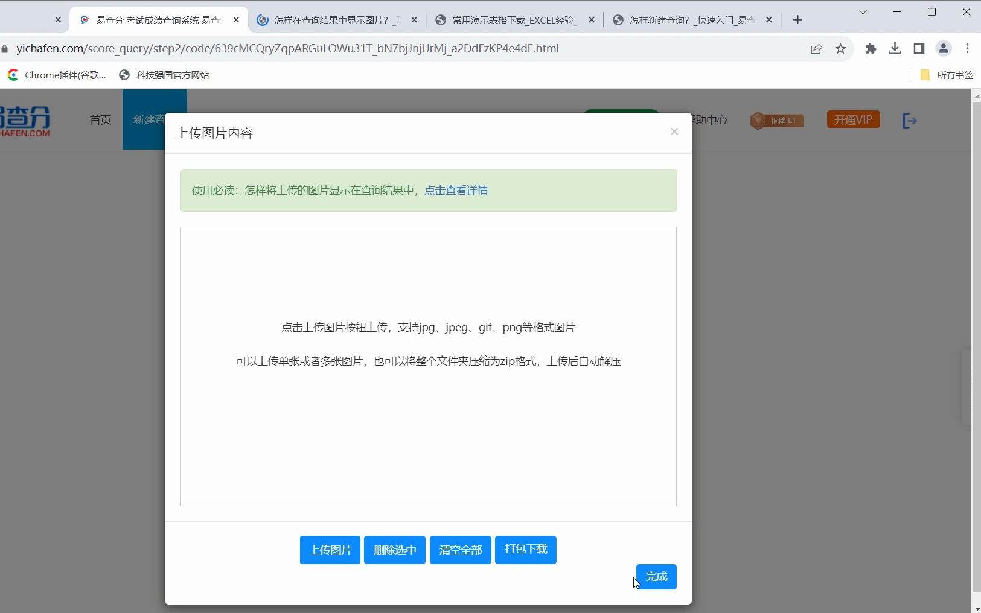Open a new browser tab
Image resolution: width=981 pixels, height=613 pixels.
797,20
